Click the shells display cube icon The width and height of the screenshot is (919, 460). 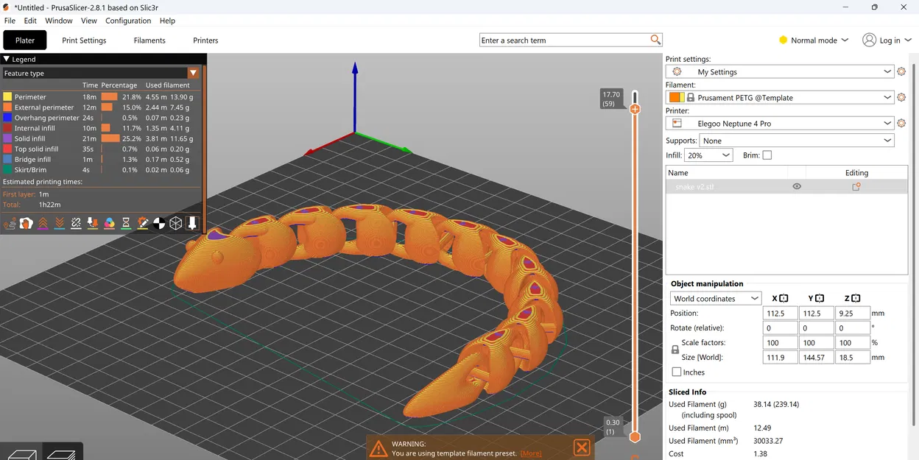point(175,223)
